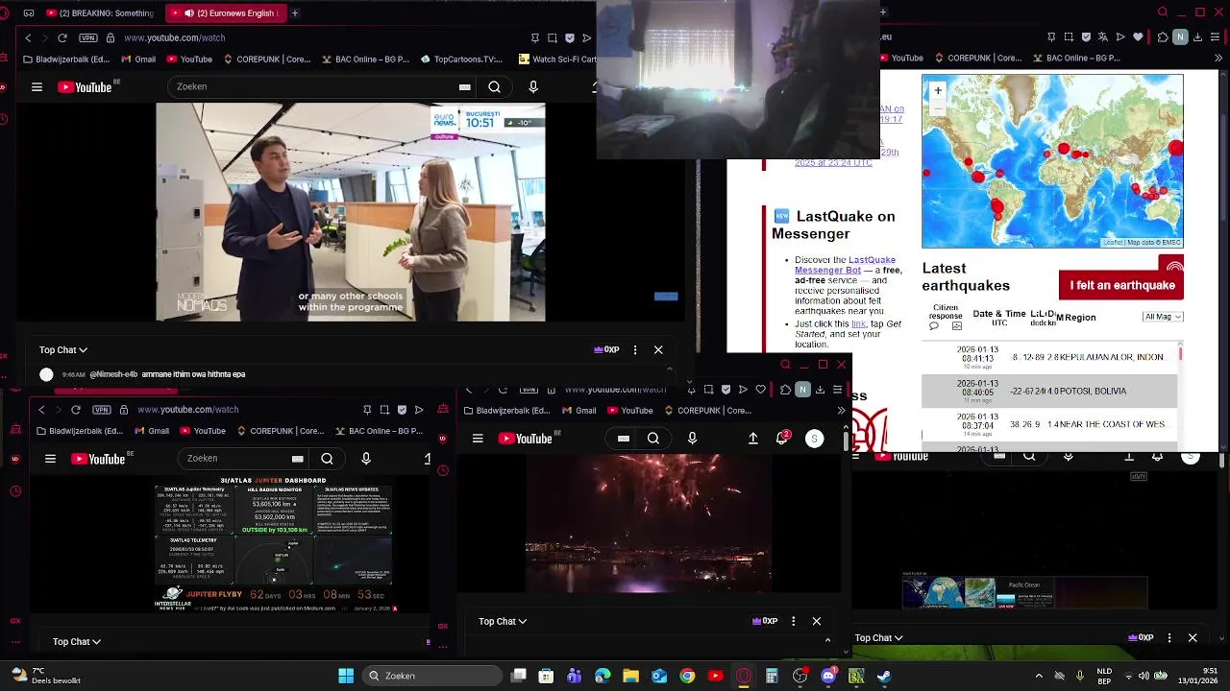Open YouTube guide menu in Jupiter dashboard window
Viewport: 1230px width, 691px height.
(50, 459)
